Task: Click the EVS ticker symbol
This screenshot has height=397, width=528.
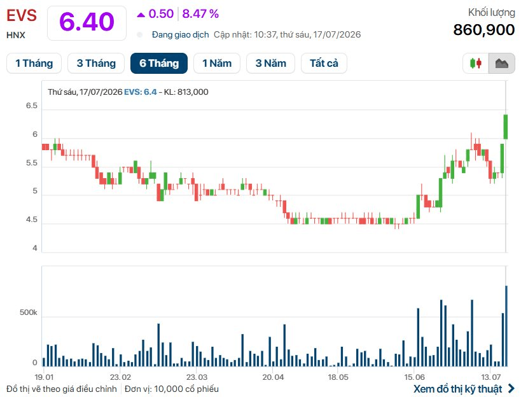Action: [22, 15]
